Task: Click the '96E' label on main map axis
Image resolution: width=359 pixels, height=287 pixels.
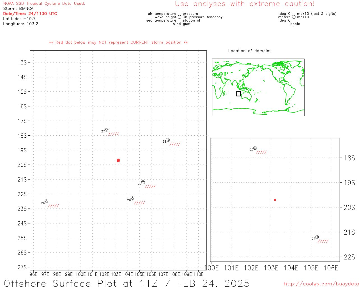Action: 33,274
